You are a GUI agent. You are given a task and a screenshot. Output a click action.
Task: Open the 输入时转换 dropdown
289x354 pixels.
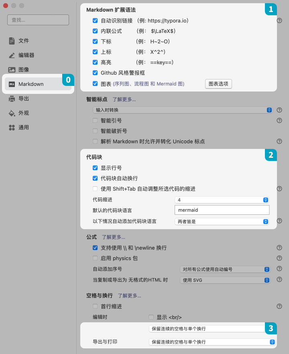click(x=182, y=110)
